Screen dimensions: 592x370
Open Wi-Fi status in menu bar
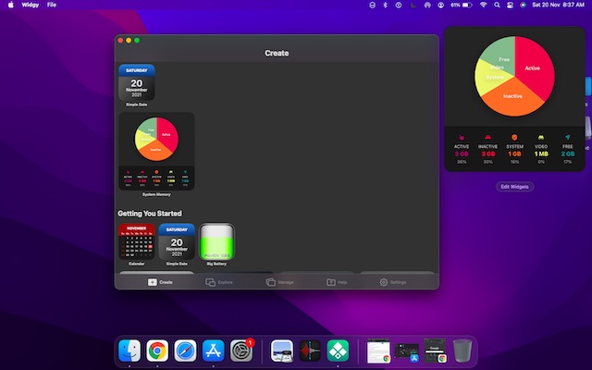pyautogui.click(x=483, y=5)
